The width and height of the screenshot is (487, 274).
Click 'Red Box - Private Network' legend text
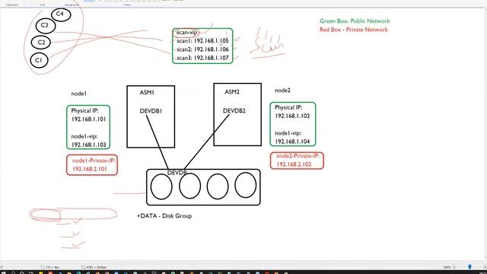353,30
